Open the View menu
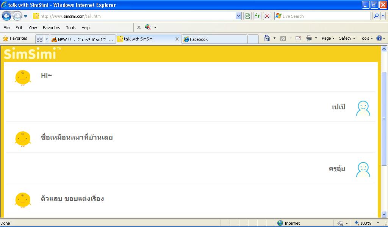388x227 pixels. [33, 28]
